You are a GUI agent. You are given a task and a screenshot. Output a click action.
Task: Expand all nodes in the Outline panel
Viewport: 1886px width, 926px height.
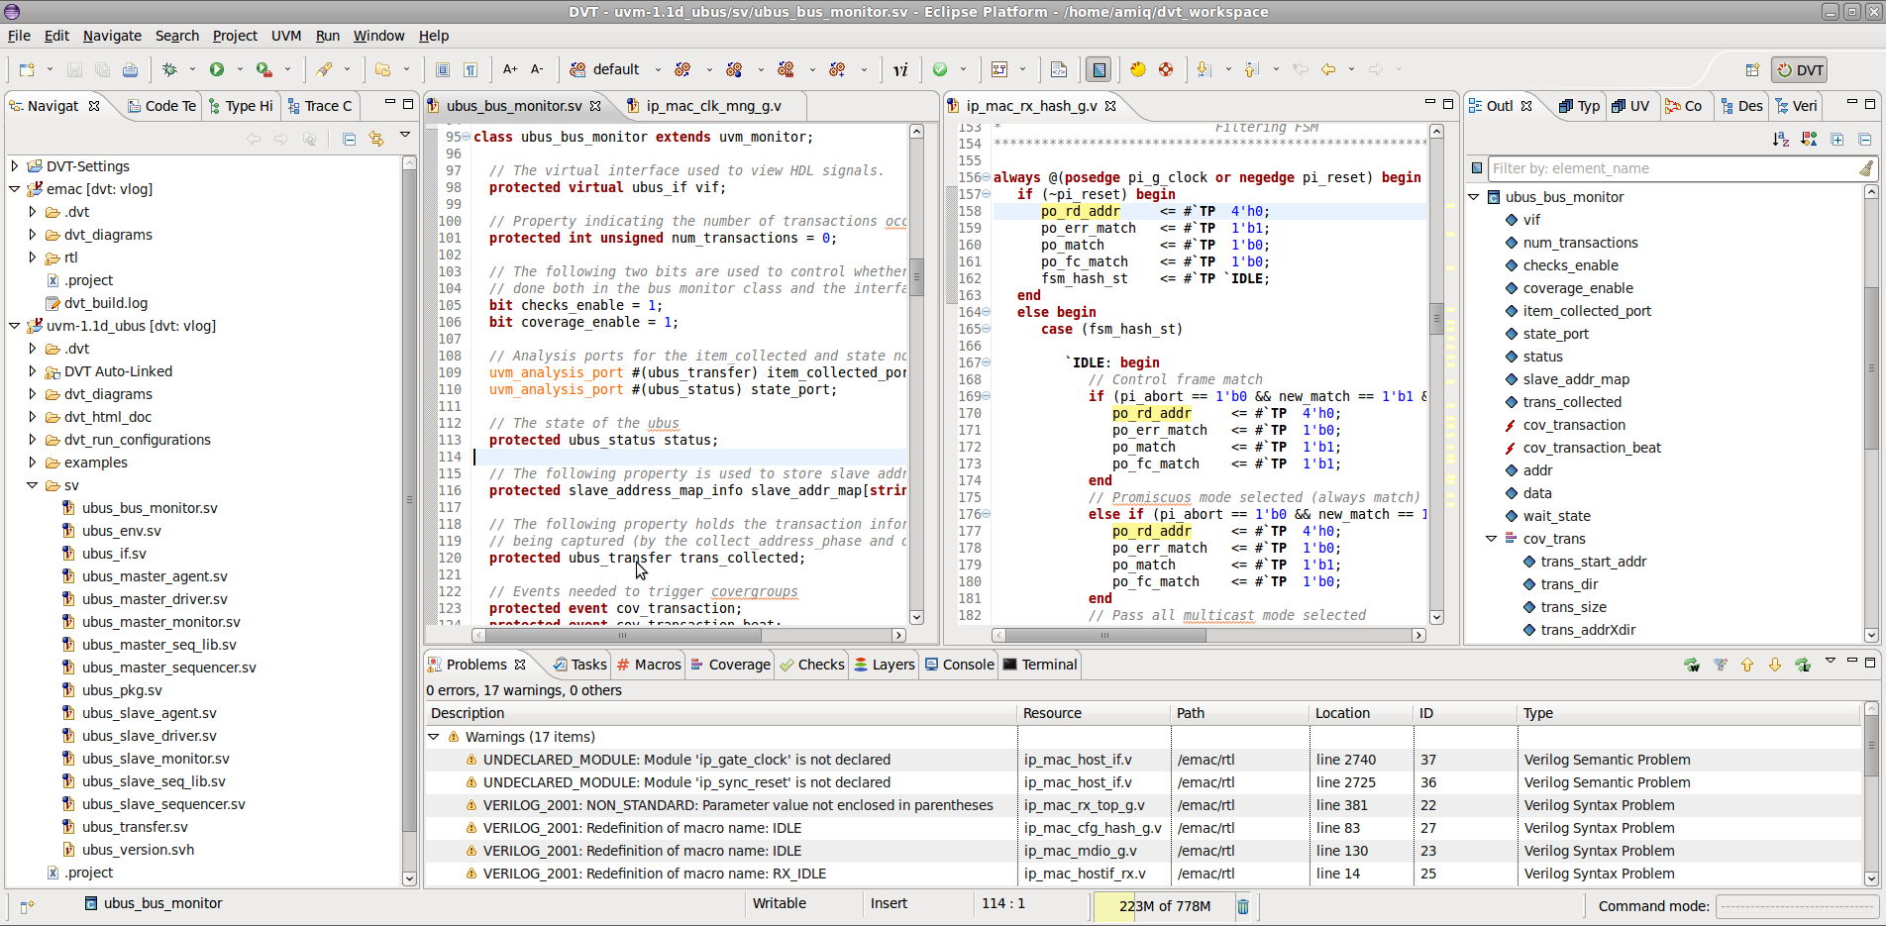tap(1838, 139)
